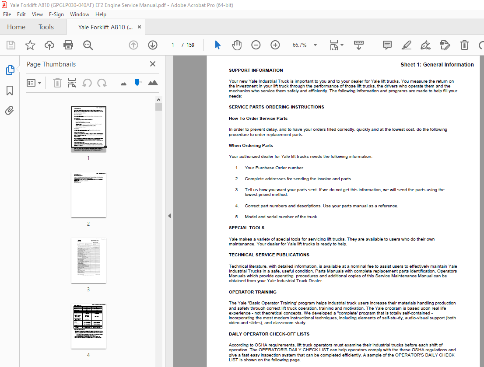
Task: Enlarge thumbnail size large mountain icon
Action: tap(153, 83)
